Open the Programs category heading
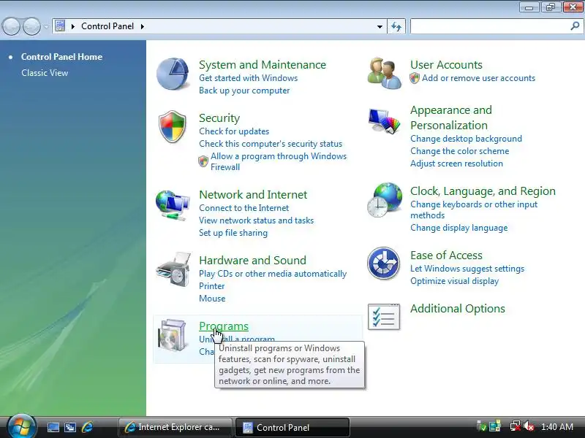The image size is (585, 438). (x=224, y=326)
